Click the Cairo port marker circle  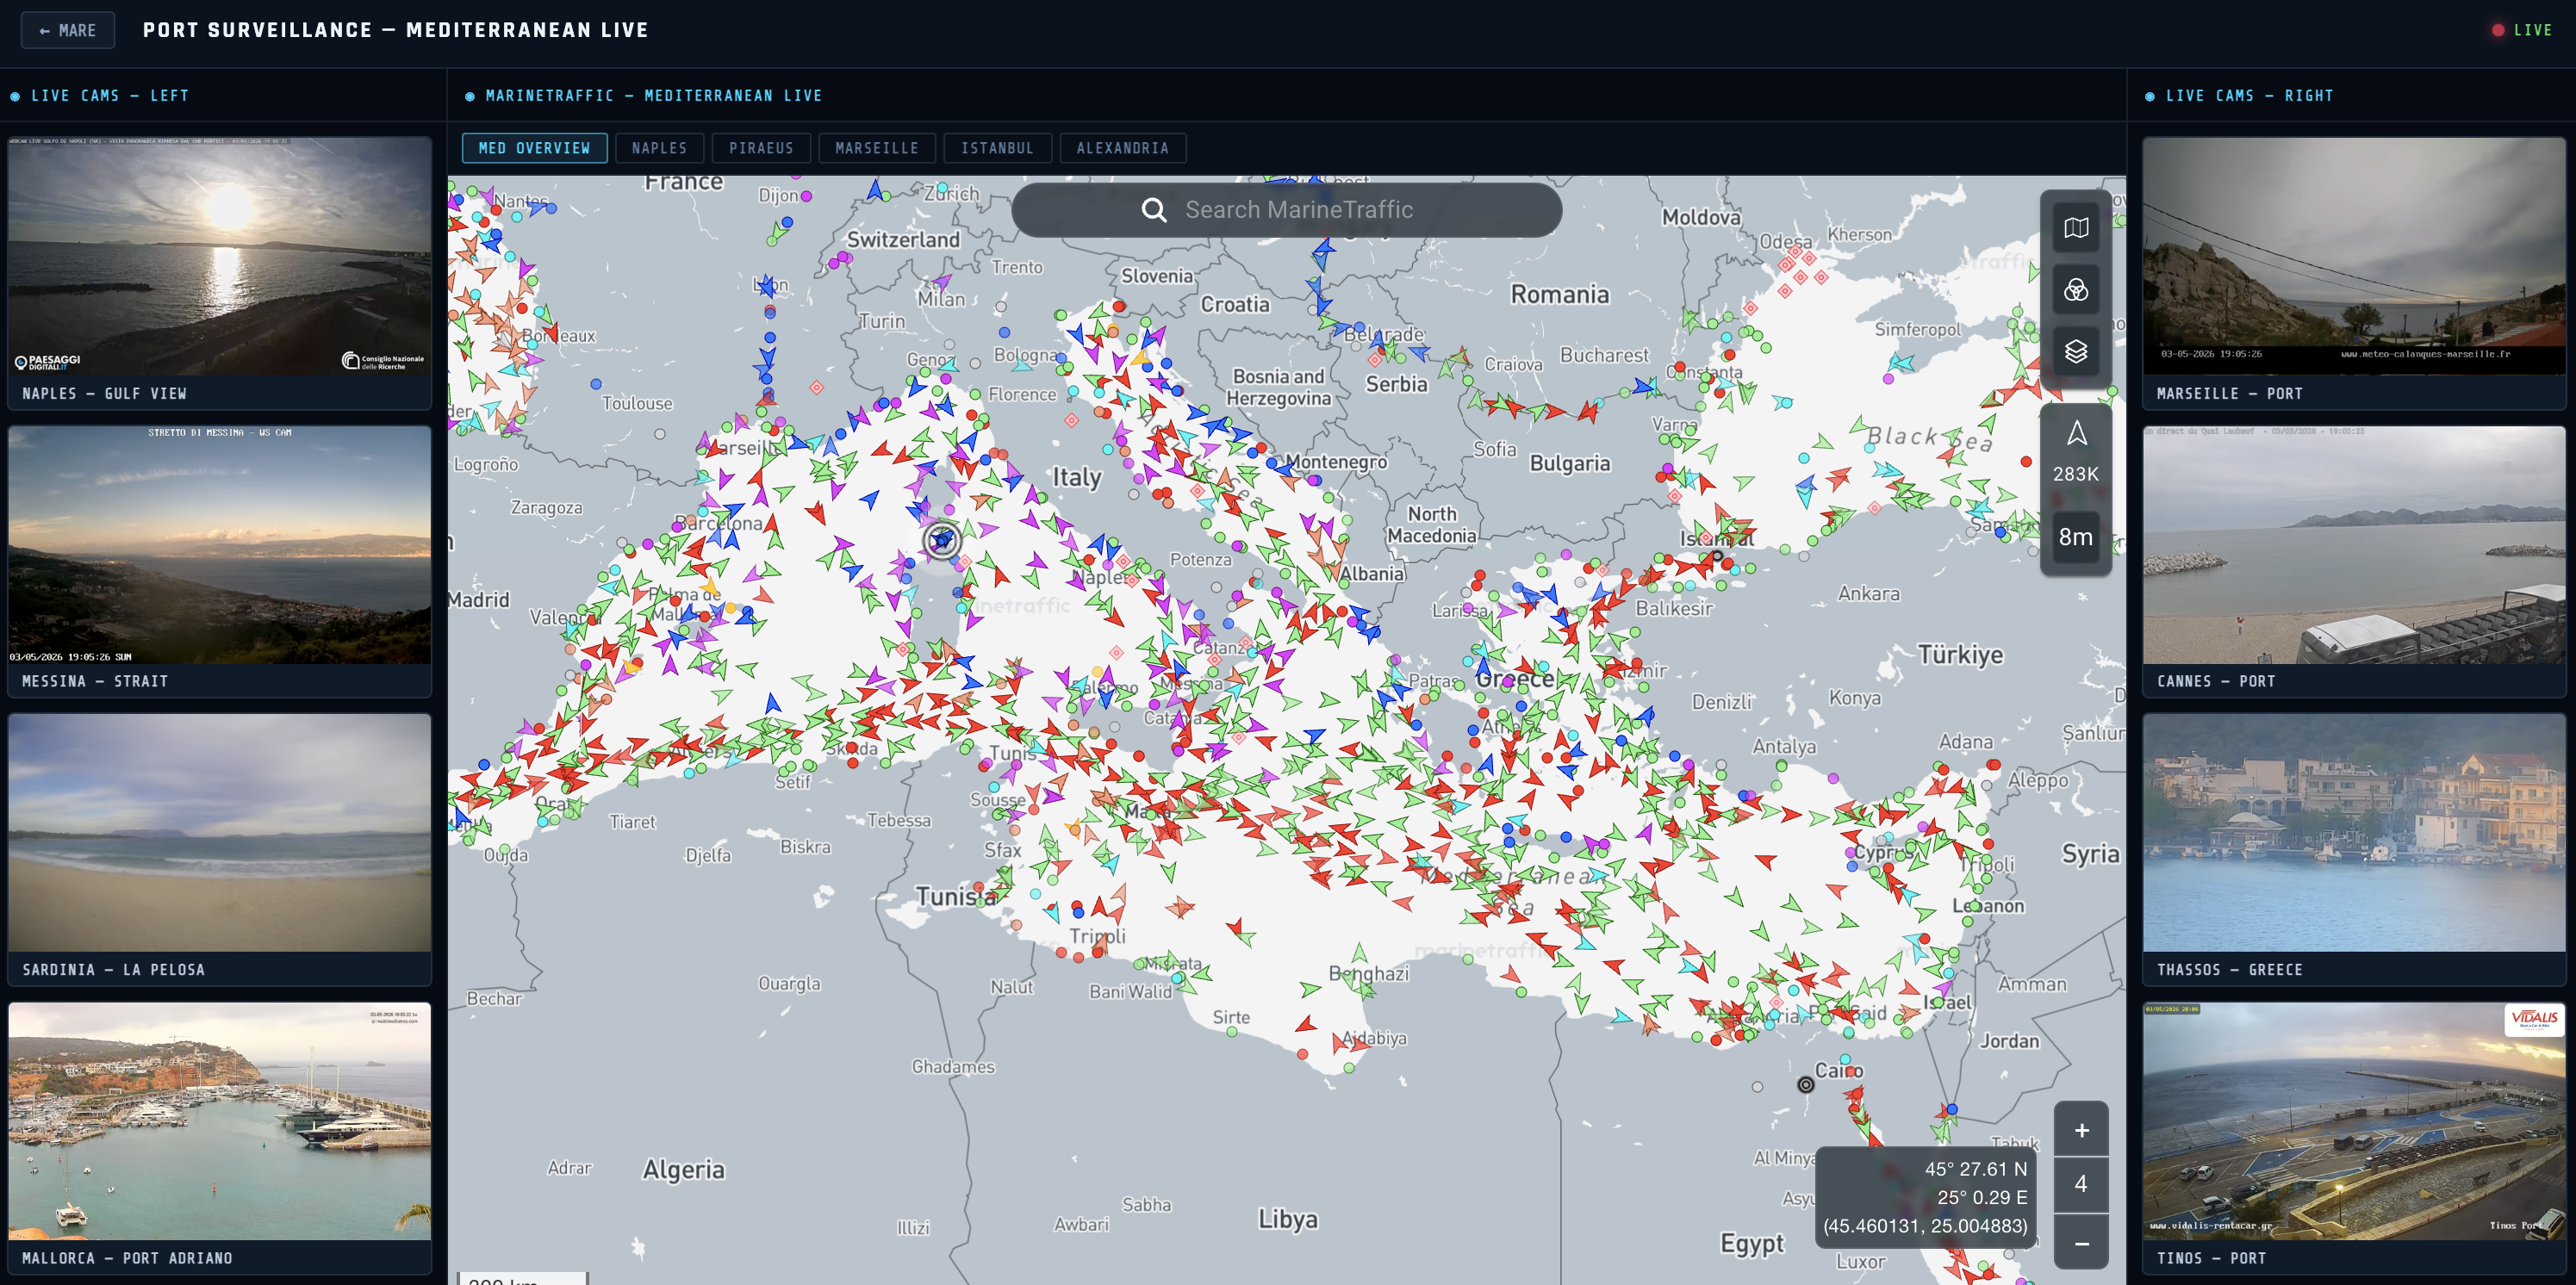click(x=1805, y=1084)
